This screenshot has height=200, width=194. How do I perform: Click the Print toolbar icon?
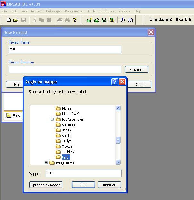click(x=60, y=20)
